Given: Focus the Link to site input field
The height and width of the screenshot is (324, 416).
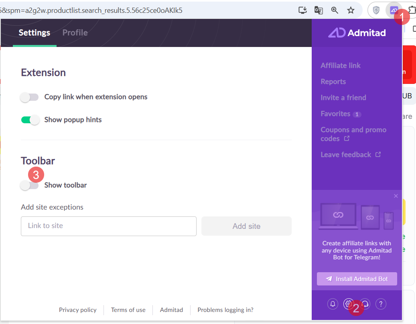Looking at the screenshot, I should [109, 226].
